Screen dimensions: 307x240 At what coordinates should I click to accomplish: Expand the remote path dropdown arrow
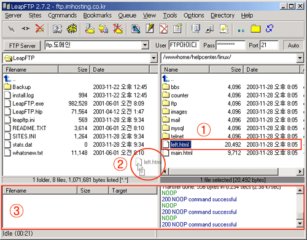300,58
